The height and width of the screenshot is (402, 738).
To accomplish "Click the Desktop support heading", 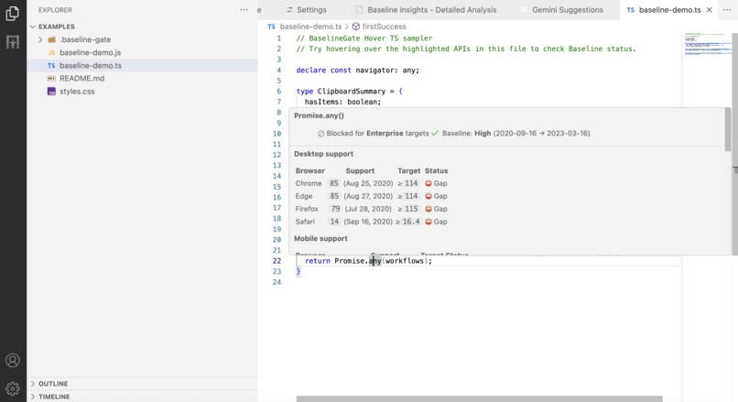I will [323, 154].
